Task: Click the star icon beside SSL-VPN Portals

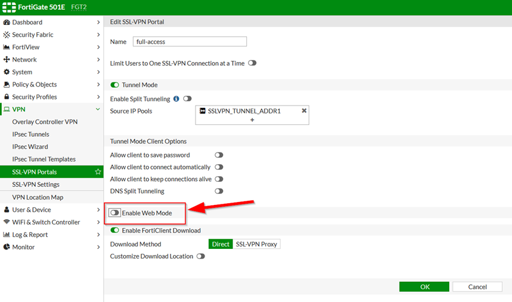Action: coord(98,172)
